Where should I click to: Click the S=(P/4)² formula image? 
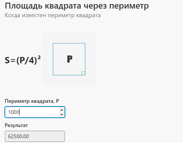click(23, 60)
